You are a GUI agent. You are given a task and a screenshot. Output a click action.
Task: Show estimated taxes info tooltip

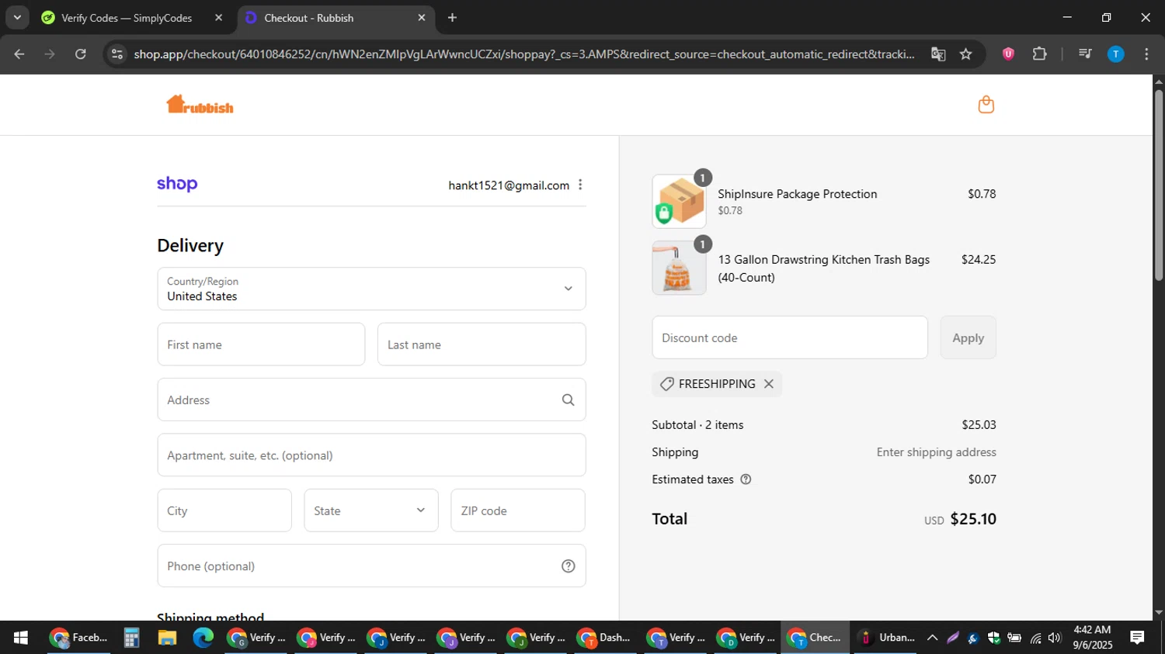click(746, 479)
